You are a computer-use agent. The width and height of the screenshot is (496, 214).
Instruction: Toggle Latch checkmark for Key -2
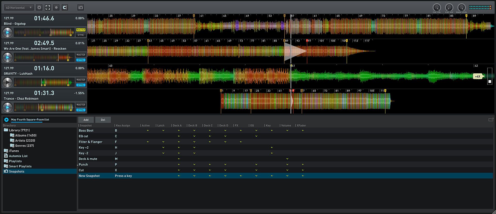click(x=164, y=153)
